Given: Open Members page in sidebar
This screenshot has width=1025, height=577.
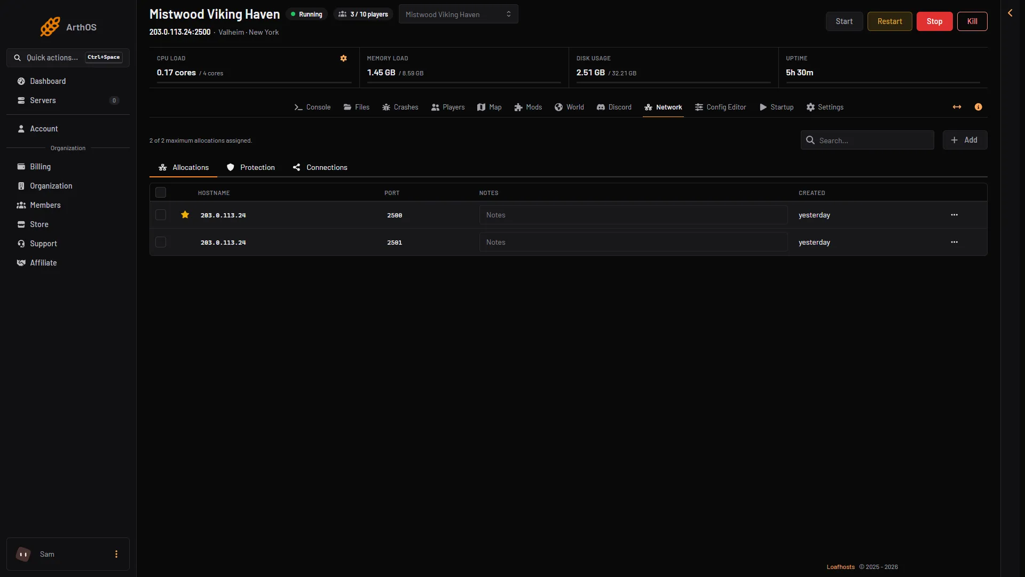Looking at the screenshot, I should (68, 205).
